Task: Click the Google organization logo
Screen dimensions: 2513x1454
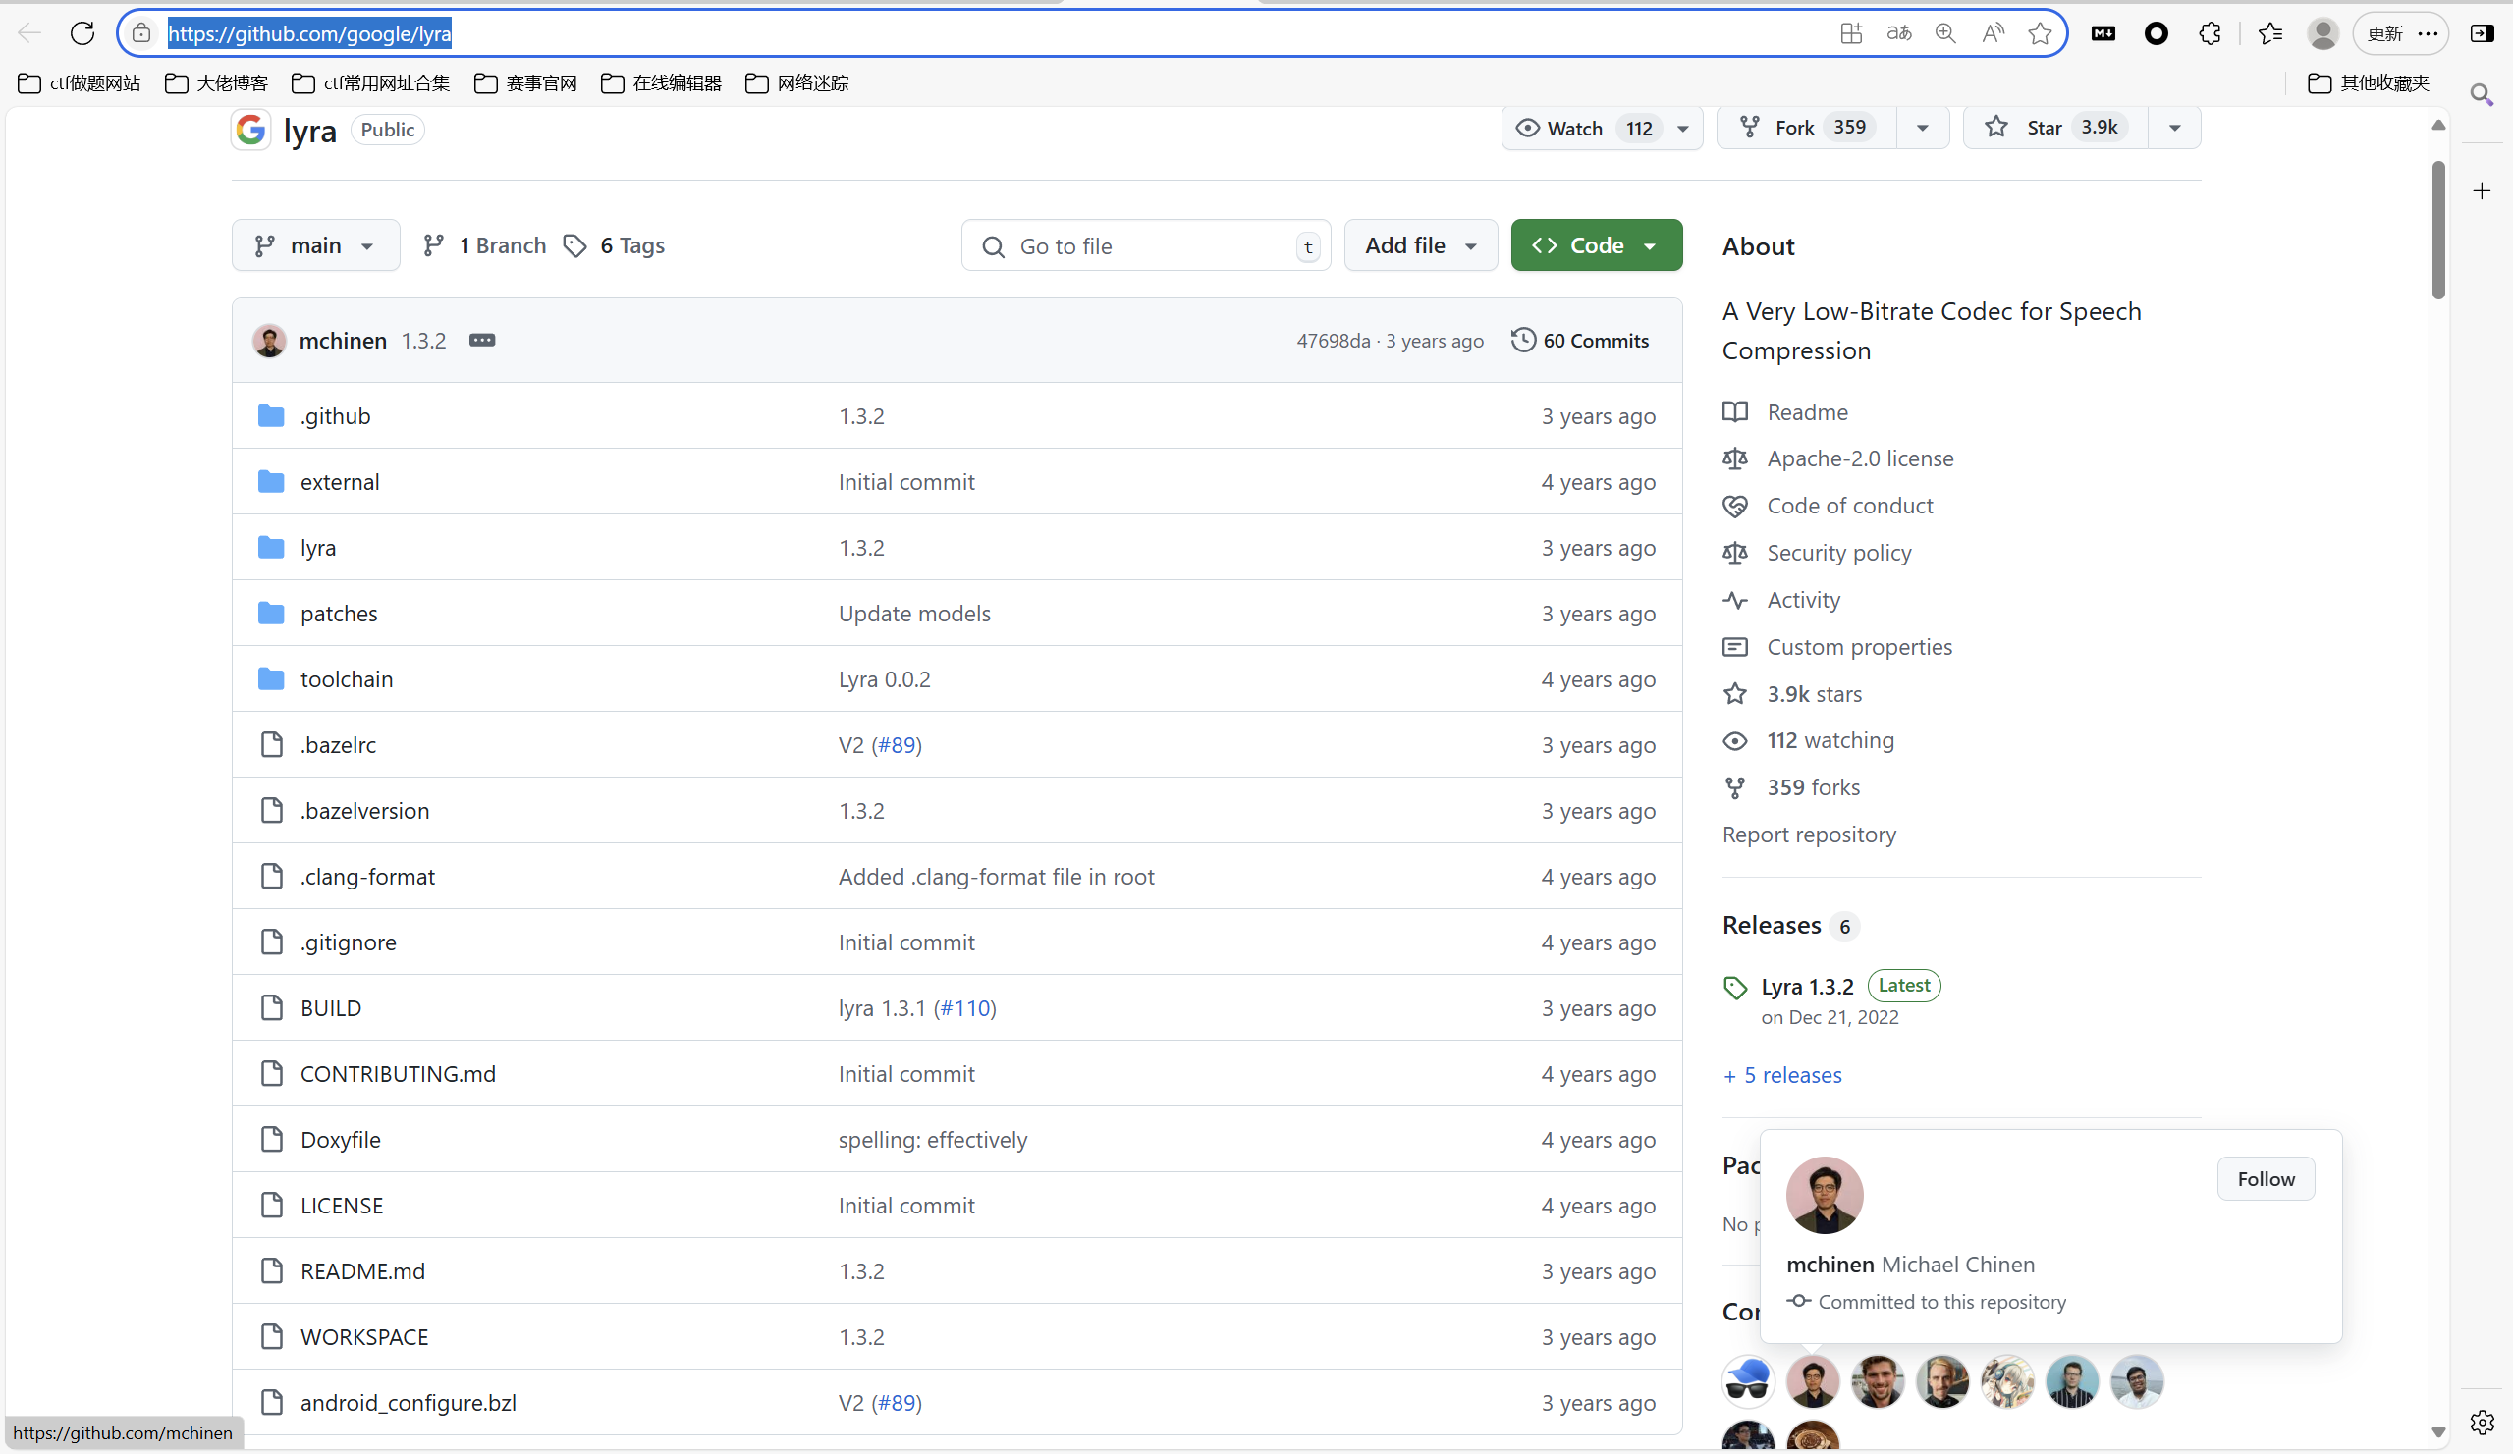Action: [x=251, y=130]
